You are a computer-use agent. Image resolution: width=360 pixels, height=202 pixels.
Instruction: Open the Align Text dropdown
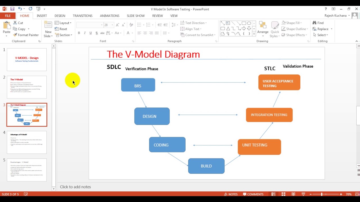click(191, 29)
